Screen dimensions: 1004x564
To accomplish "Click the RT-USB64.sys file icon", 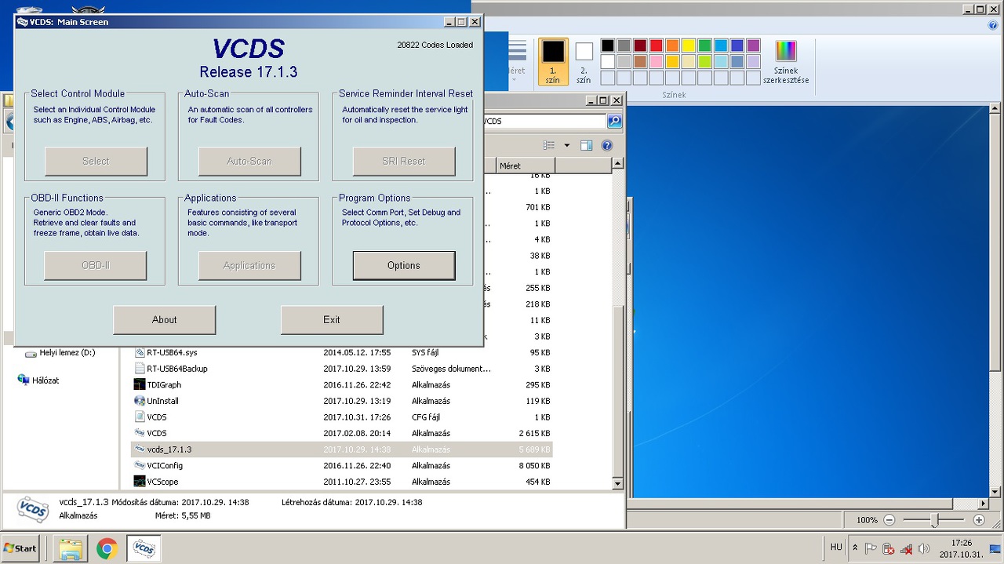I will pyautogui.click(x=140, y=352).
